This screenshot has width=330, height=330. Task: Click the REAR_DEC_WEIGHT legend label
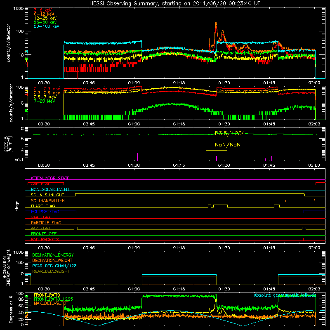(51, 271)
